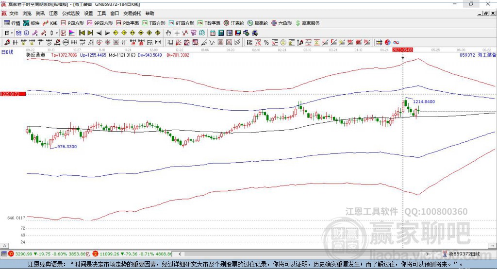The image size is (497, 269).
Task: Select the percent % tool
Action: point(266,43)
